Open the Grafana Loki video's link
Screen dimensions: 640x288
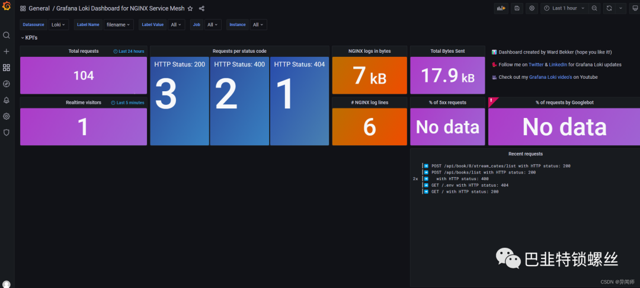coord(551,77)
